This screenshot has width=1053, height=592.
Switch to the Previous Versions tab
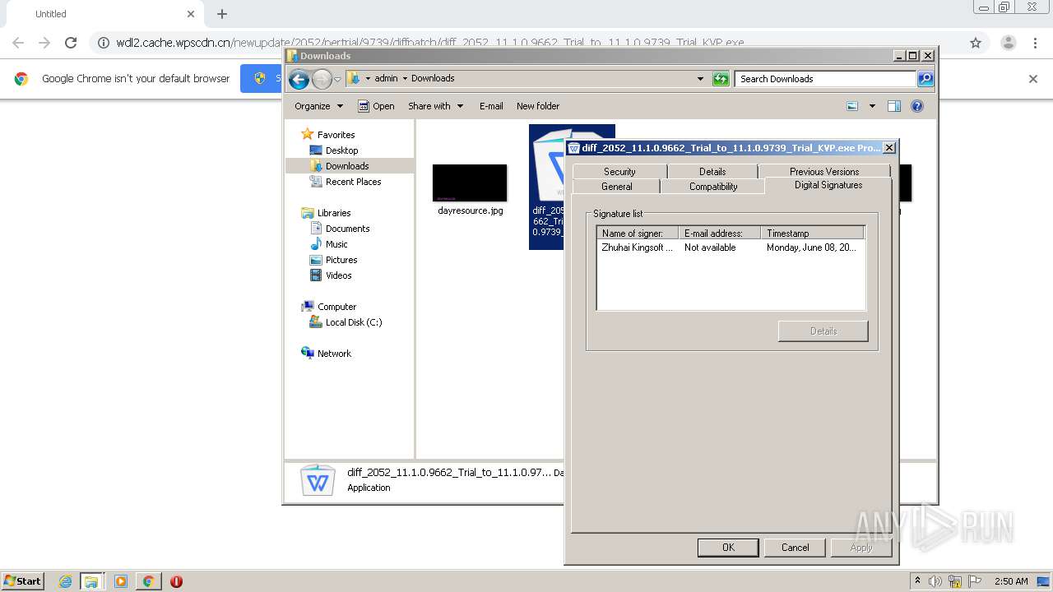[x=824, y=171]
